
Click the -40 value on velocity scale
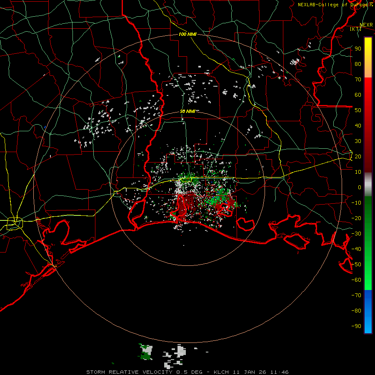(356, 249)
